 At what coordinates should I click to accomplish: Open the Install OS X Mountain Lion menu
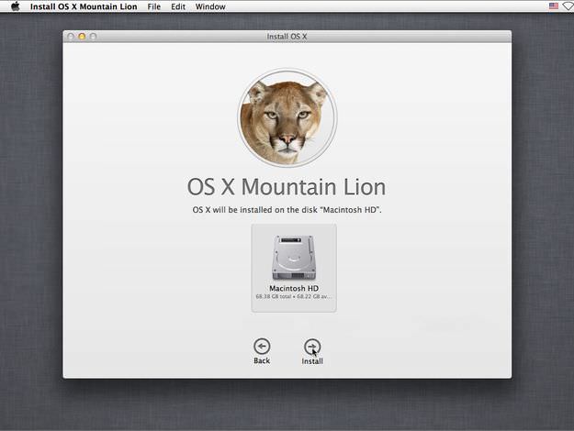[x=84, y=6]
